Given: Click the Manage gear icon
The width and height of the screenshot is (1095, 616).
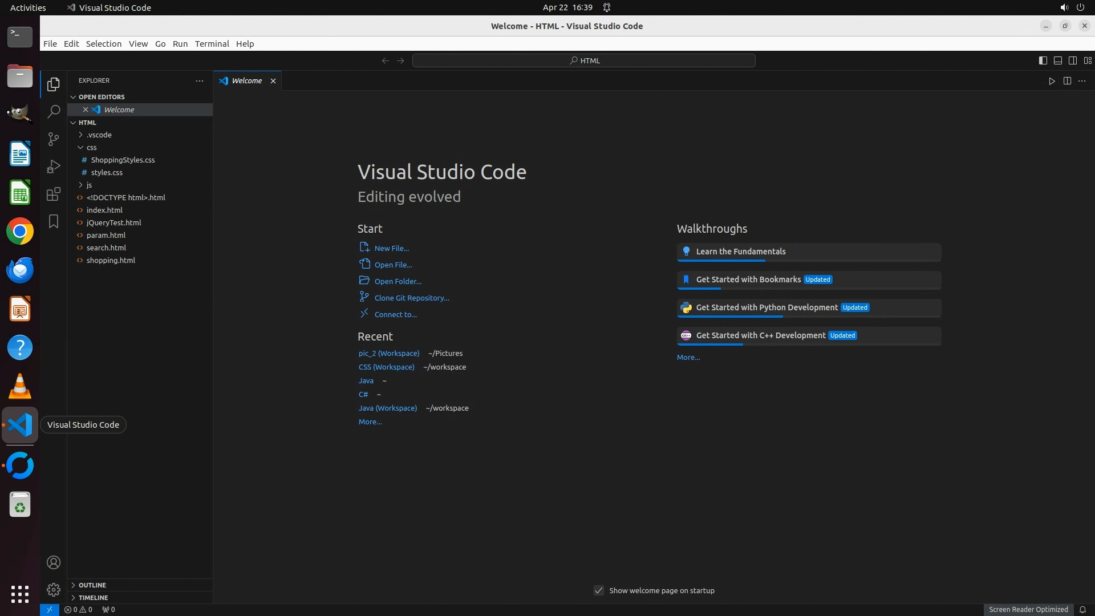Looking at the screenshot, I should click(x=54, y=589).
